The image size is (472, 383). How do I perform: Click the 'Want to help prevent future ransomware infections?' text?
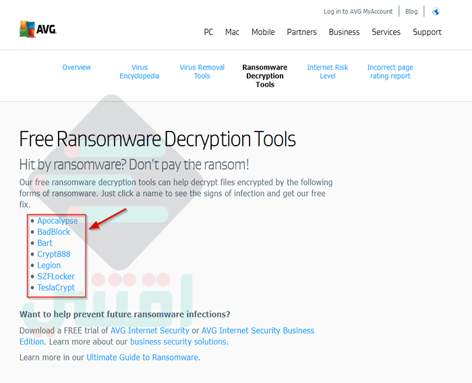pos(125,314)
